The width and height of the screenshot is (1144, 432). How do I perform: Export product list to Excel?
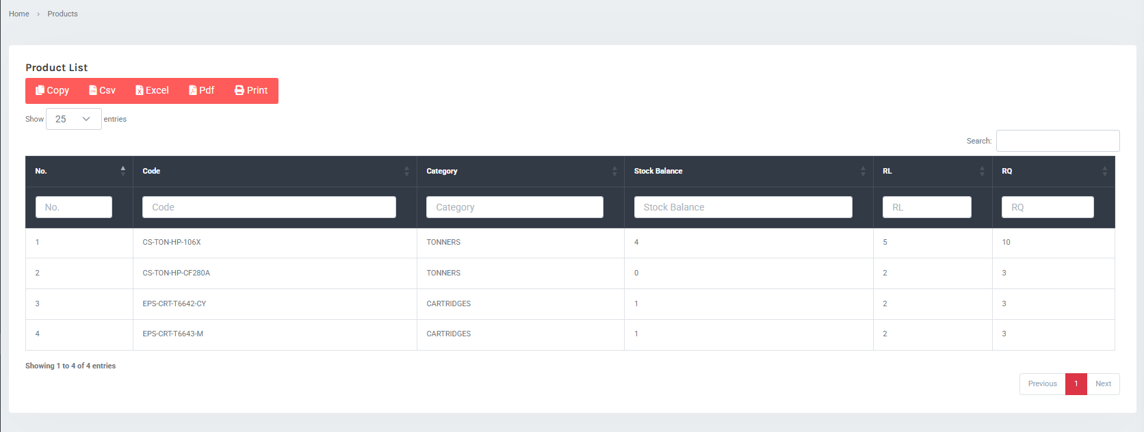click(x=152, y=90)
